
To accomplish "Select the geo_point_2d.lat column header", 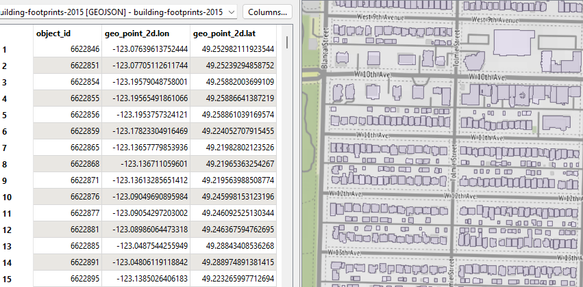I will (233, 33).
